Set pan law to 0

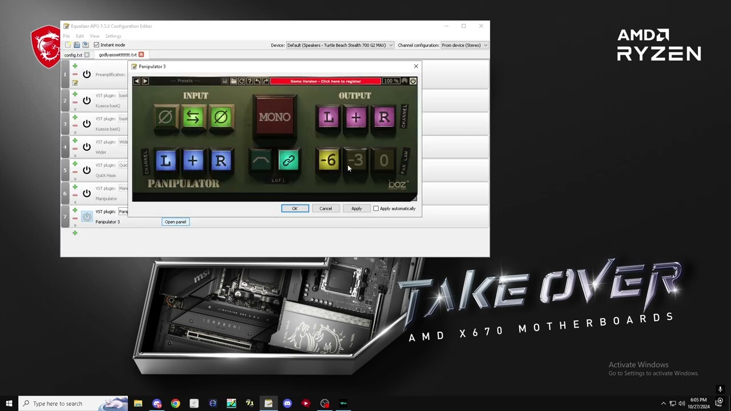(384, 161)
